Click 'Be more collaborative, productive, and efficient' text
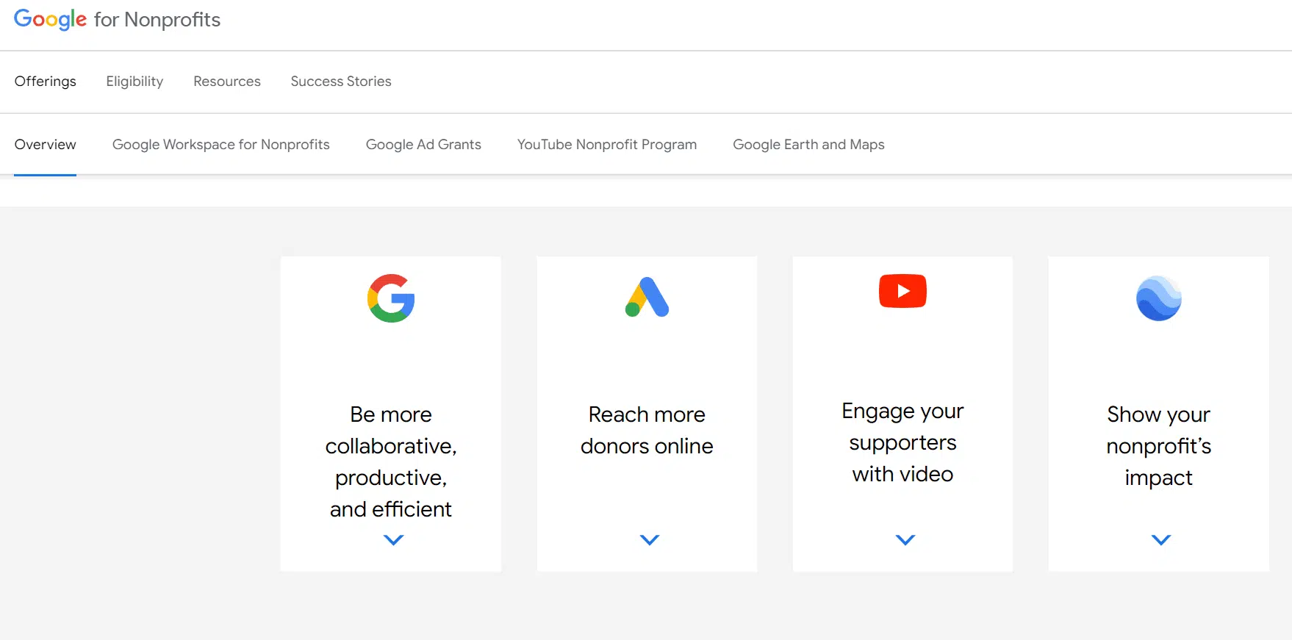The image size is (1292, 640). [x=391, y=461]
